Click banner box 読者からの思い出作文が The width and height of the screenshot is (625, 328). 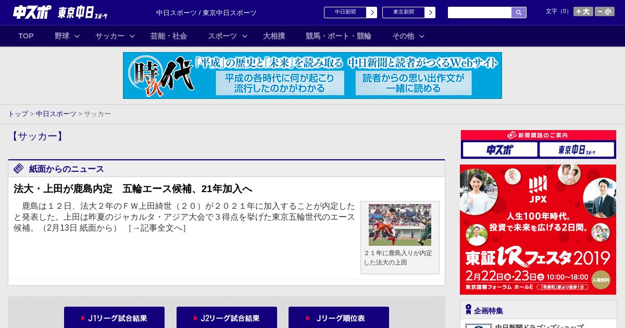coord(414,83)
